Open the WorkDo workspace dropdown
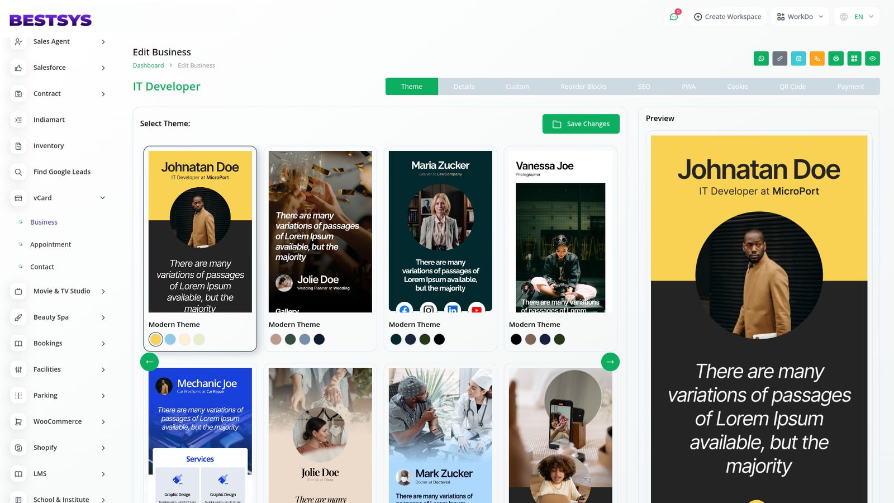Image resolution: width=894 pixels, height=503 pixels. (800, 17)
